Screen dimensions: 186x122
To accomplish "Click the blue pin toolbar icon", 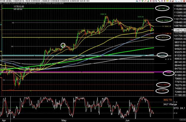I will [x=176, y=1].
